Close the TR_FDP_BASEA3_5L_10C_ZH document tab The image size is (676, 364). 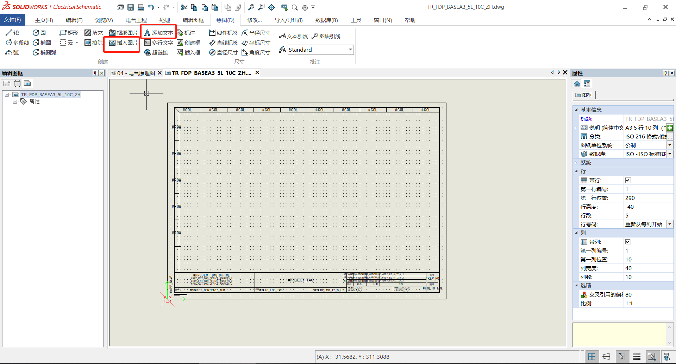pyautogui.click(x=257, y=73)
